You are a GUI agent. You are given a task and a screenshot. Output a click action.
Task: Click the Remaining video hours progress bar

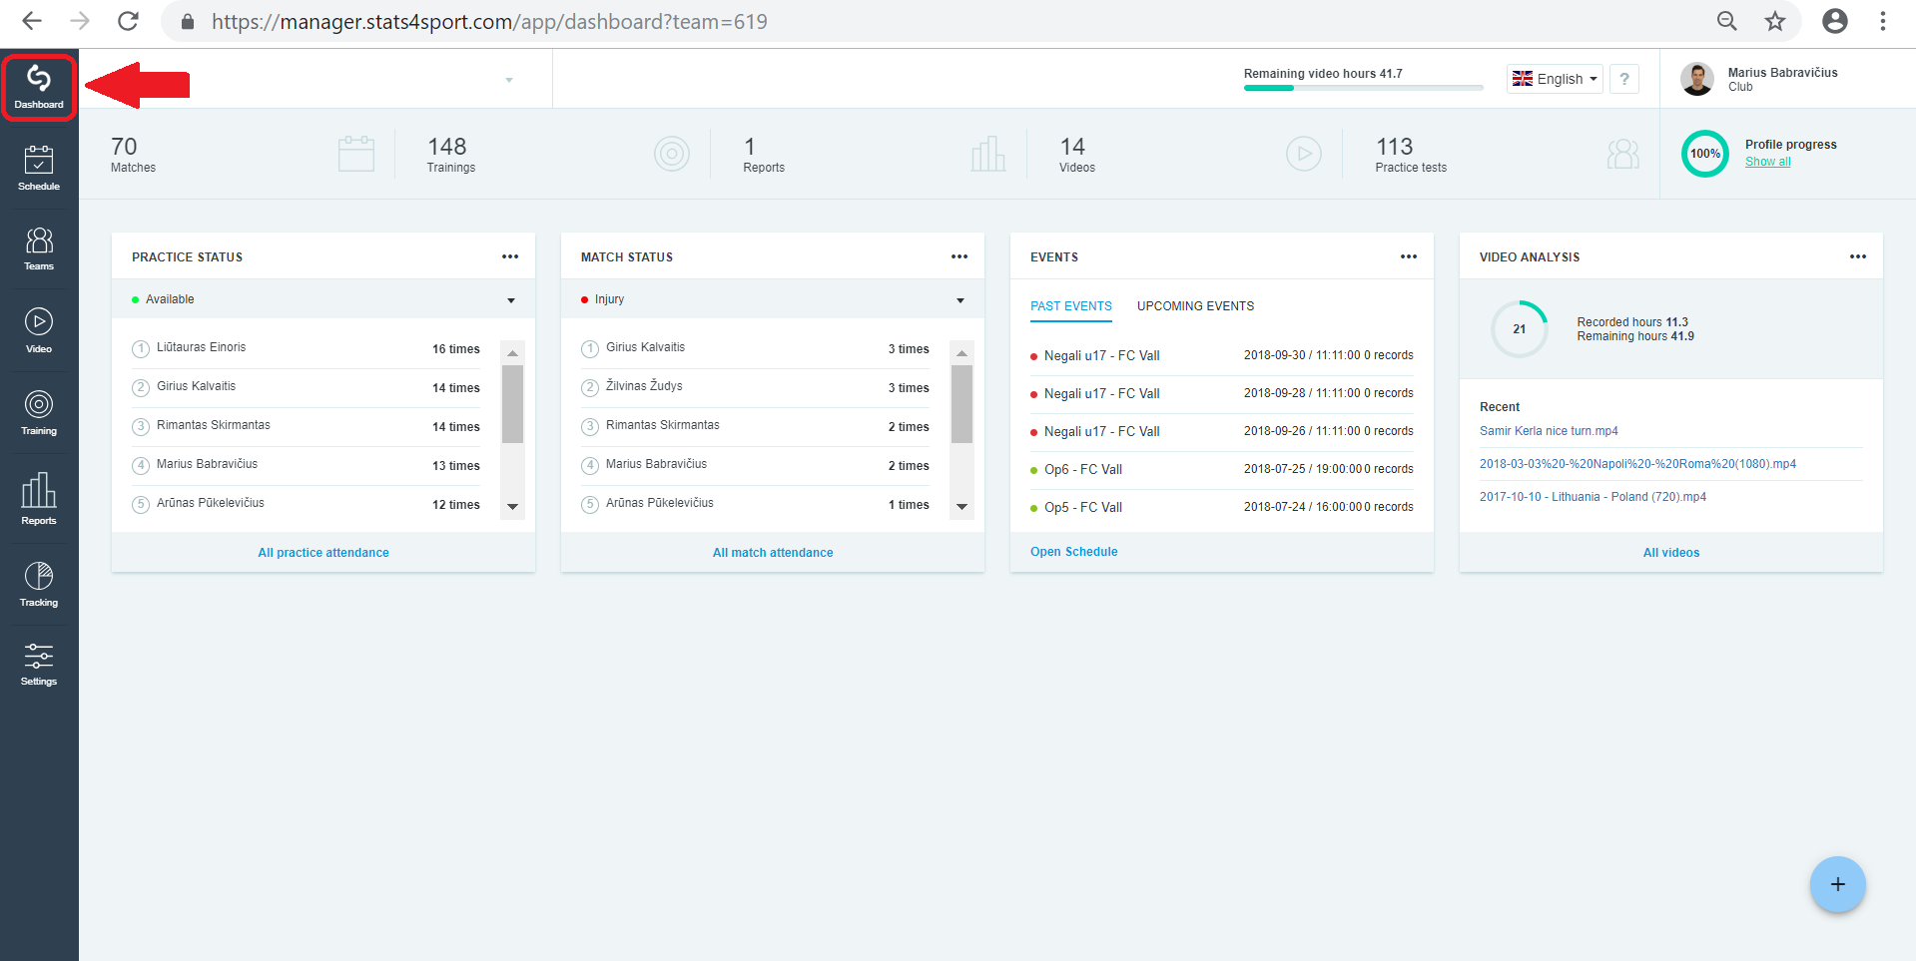click(1363, 88)
